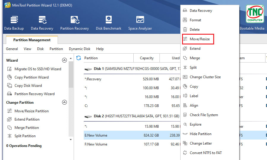
Task: Click the Copy Partition Wizard icon
Action: pos(10,77)
